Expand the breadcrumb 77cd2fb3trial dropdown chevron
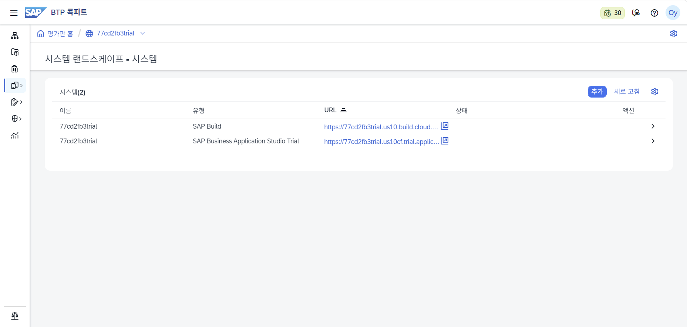Viewport: 687px width, 327px height. pyautogui.click(x=143, y=33)
